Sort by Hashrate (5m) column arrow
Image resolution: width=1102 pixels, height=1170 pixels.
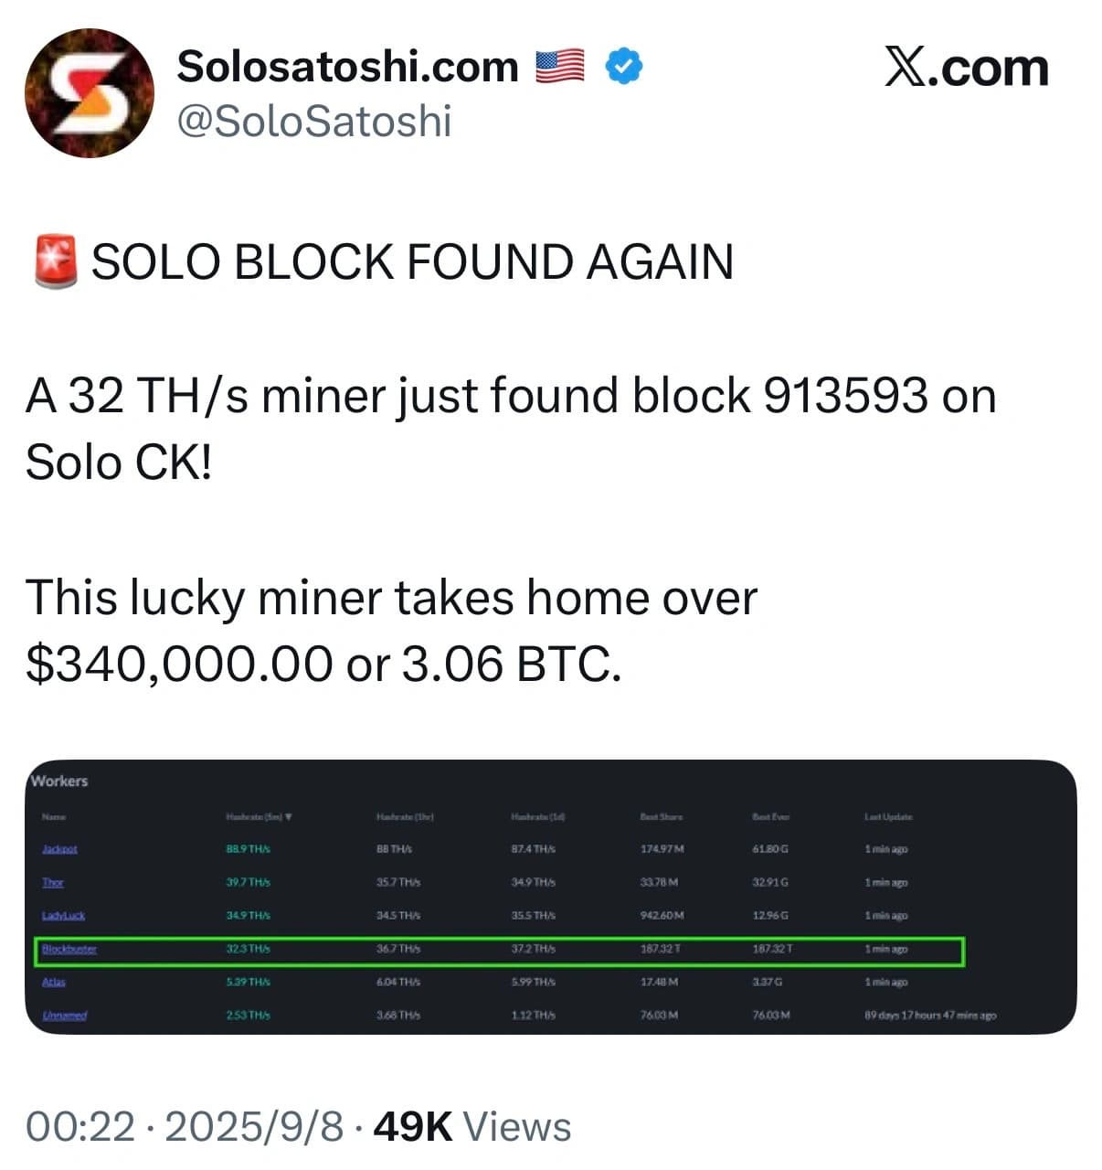289,816
